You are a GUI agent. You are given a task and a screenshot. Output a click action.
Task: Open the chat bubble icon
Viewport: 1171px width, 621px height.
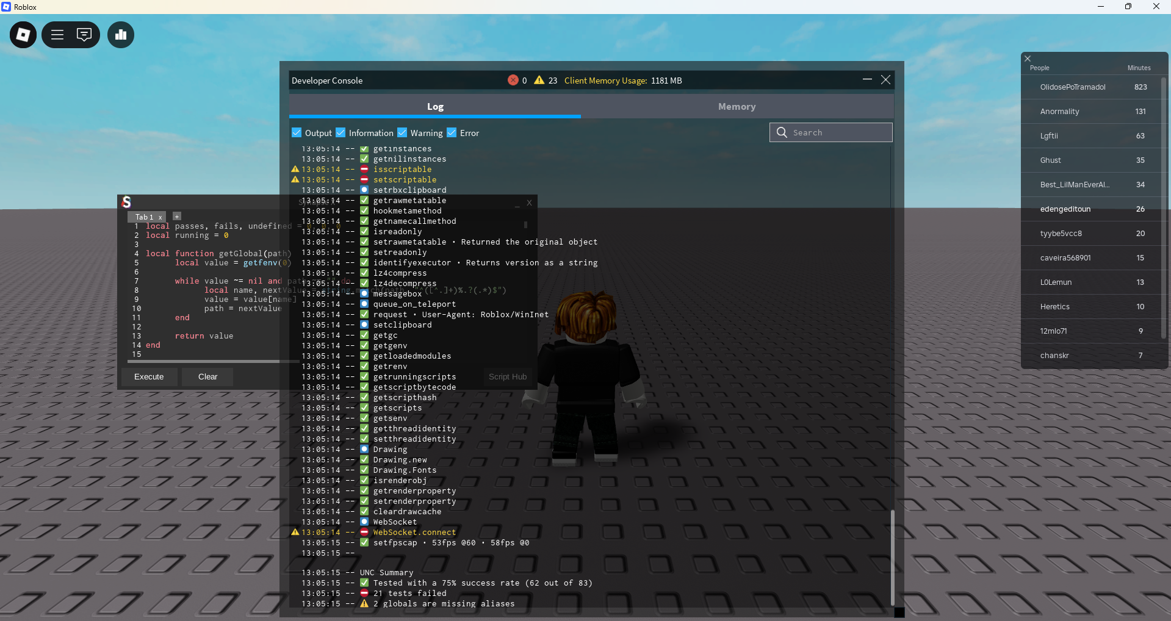84,35
